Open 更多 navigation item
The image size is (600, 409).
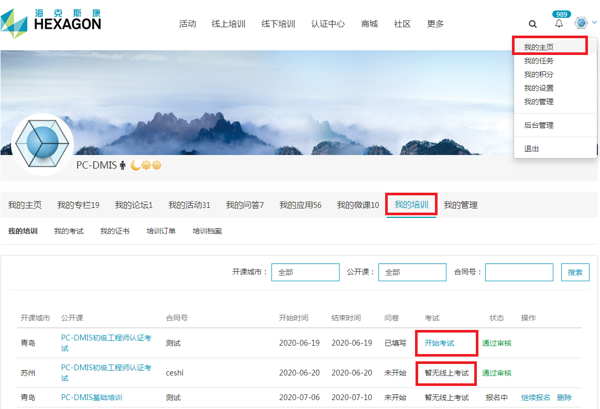pos(435,24)
